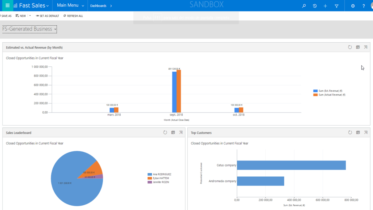Click the Jennifer ROZIN legend swatch
This screenshot has width=373, height=210.
[150, 182]
